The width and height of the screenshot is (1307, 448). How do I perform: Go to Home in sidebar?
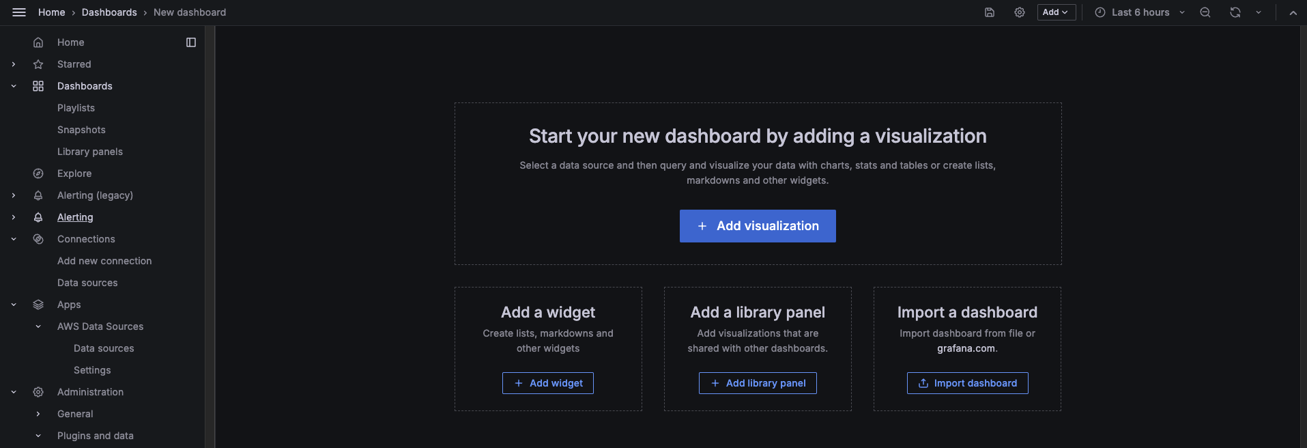pos(71,42)
